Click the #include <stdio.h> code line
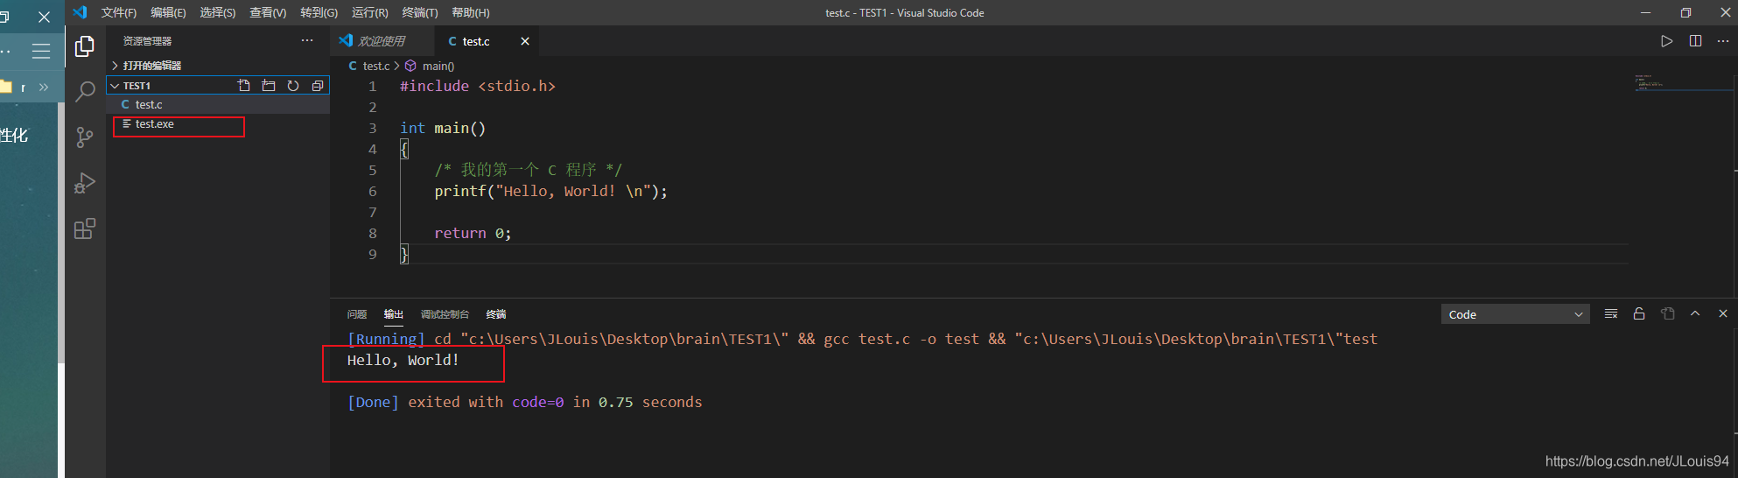 pyautogui.click(x=478, y=86)
